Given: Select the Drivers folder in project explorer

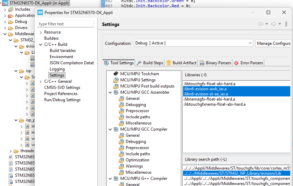Looking at the screenshot, I should [21, 28].
